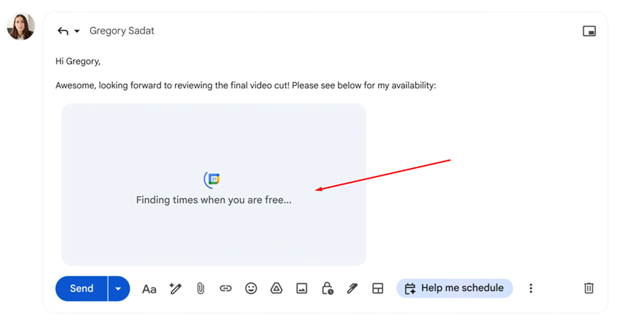Expand the reply type dropdown arrow
The image size is (622, 321).
pyautogui.click(x=77, y=31)
